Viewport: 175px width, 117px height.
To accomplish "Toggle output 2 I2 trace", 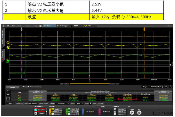I will click(69, 112).
